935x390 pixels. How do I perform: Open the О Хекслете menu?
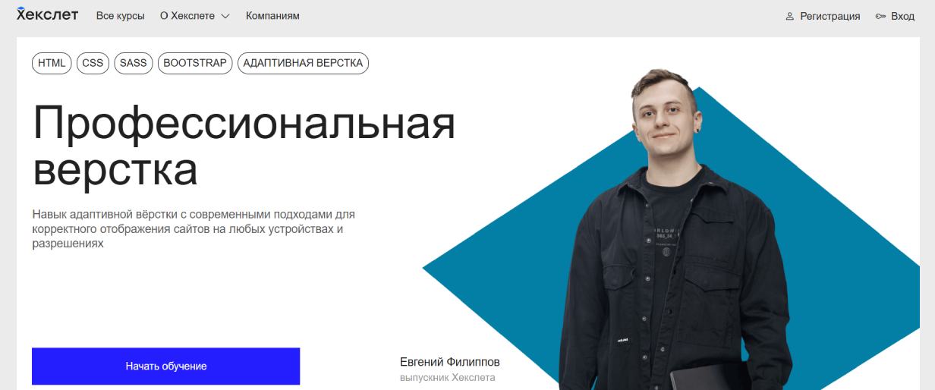click(x=195, y=16)
